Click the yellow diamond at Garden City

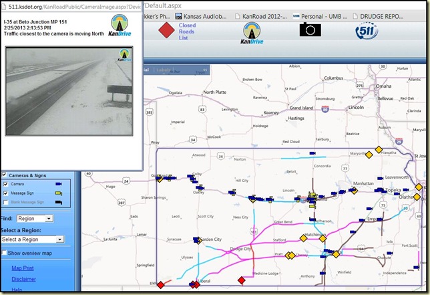click(200, 241)
